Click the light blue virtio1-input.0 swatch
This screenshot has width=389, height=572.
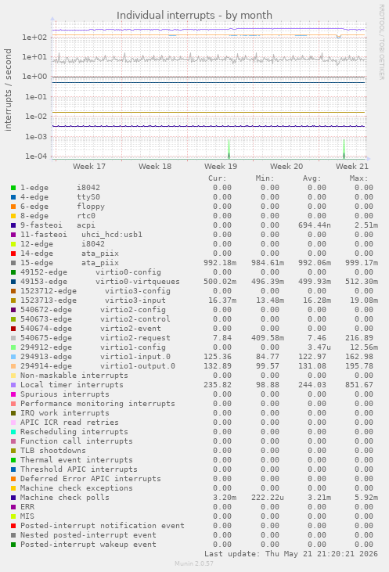pos(13,357)
